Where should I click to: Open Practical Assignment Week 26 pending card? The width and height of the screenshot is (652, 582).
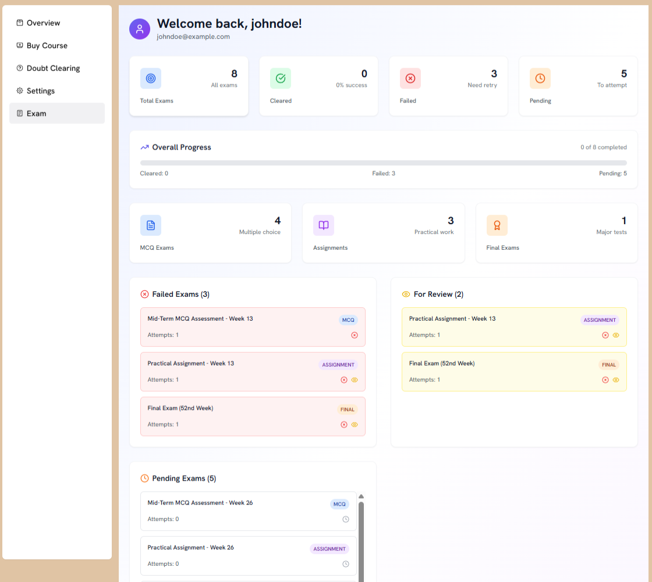pos(248,556)
